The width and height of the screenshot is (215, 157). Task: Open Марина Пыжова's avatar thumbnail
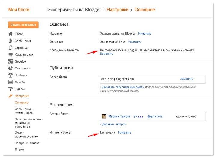(x=104, y=116)
